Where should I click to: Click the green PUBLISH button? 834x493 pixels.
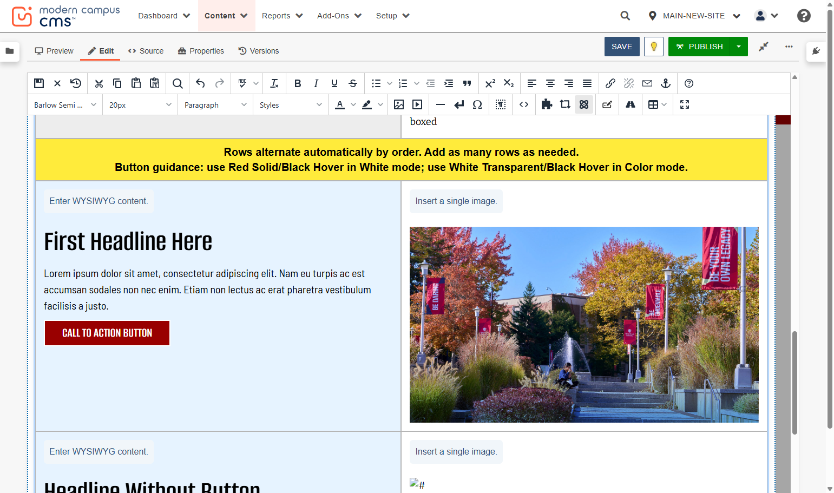(x=699, y=47)
